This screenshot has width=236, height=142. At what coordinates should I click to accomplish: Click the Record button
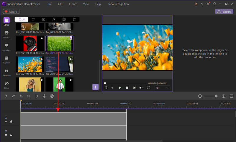tap(11, 11)
